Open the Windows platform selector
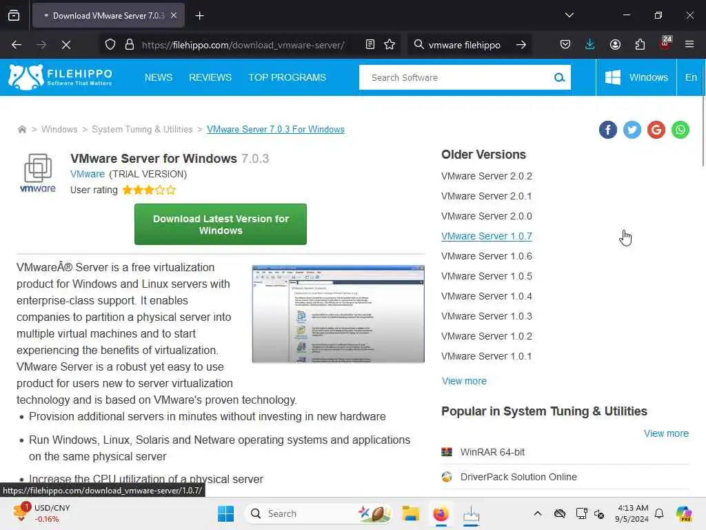The height and width of the screenshot is (530, 706). click(x=636, y=77)
